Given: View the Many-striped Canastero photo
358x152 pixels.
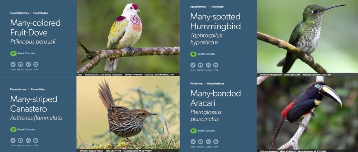Looking at the screenshot, I should [x=128, y=113].
